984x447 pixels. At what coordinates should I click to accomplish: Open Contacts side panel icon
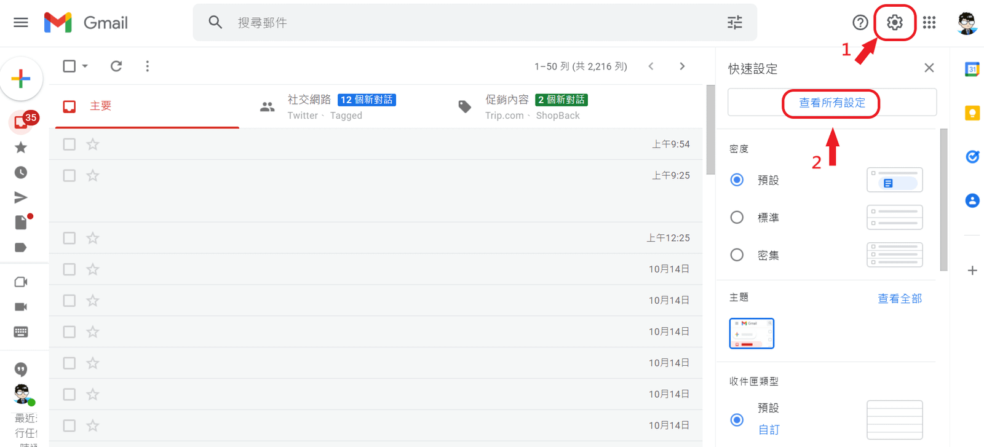point(972,200)
